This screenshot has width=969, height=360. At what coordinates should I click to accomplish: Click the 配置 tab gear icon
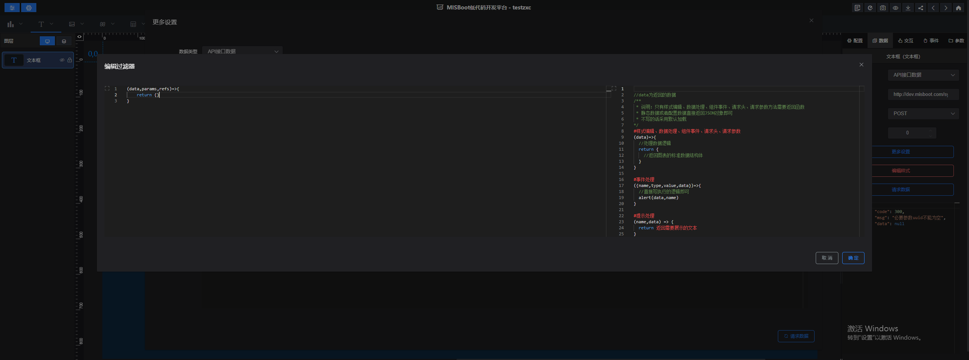(849, 41)
